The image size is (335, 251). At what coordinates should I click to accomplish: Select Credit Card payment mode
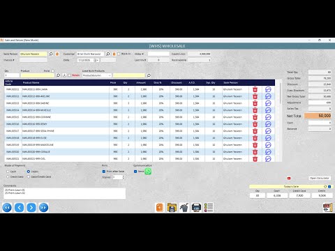pyautogui.click(x=8, y=177)
